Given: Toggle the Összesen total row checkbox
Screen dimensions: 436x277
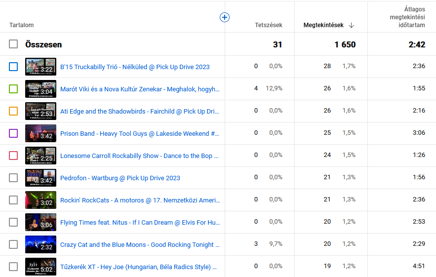Looking at the screenshot, I should coord(13,44).
